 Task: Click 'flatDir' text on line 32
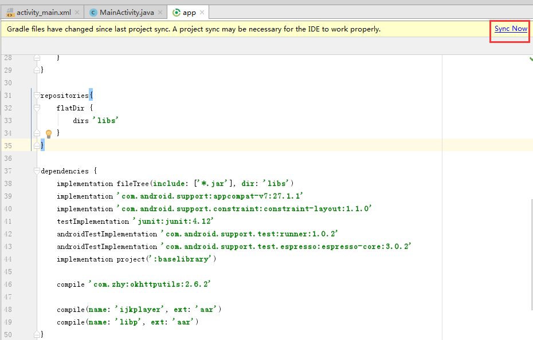70,108
